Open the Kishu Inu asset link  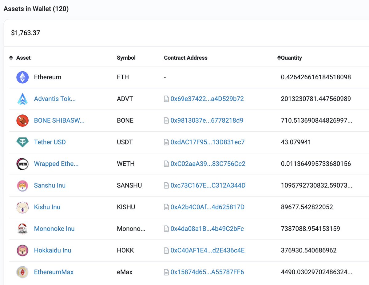[47, 207]
